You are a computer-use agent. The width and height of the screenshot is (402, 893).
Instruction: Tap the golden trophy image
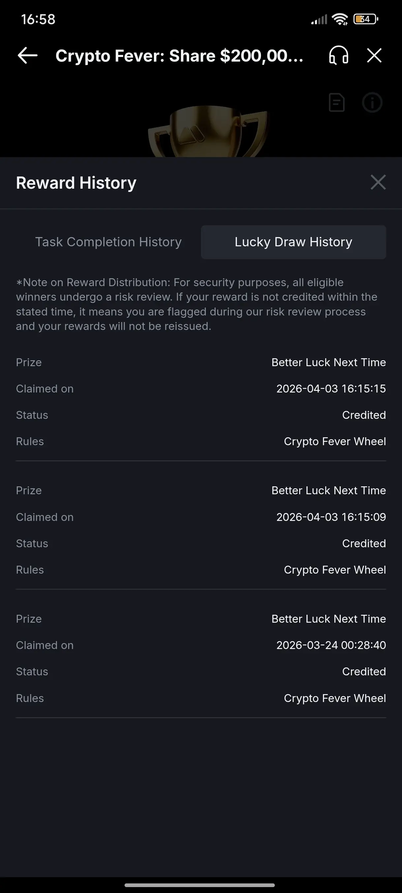coord(207,132)
